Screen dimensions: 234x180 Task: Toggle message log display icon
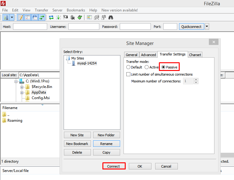coord(20,18)
